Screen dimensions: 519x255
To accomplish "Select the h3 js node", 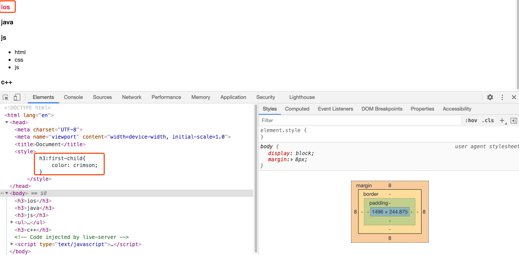I will 31,215.
